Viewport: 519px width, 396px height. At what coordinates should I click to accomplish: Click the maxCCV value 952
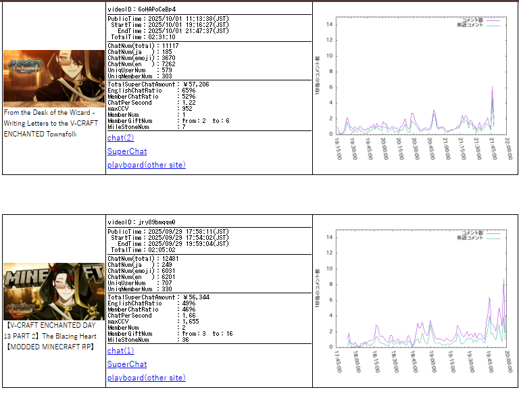coord(187,109)
